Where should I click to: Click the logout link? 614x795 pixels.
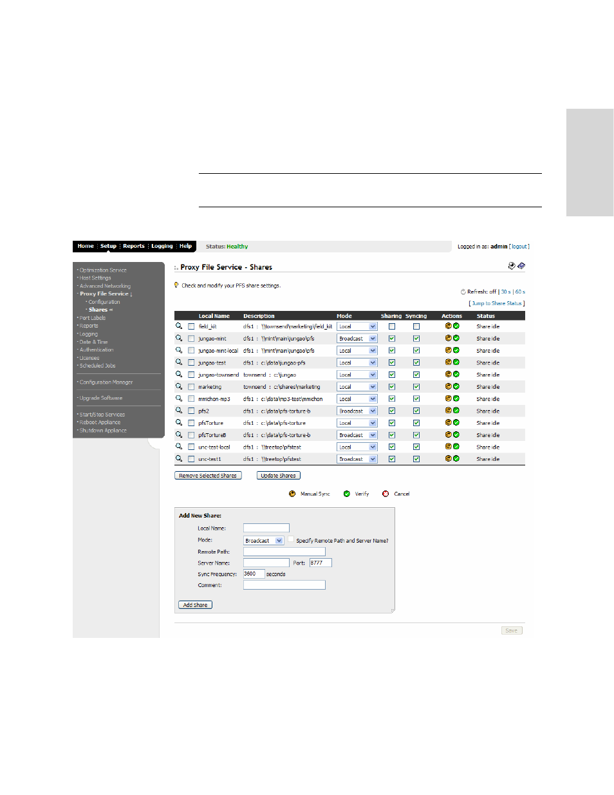pos(519,247)
